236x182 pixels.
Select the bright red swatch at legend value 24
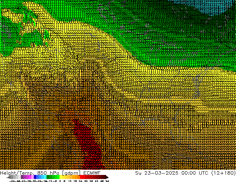click(x=81, y=177)
